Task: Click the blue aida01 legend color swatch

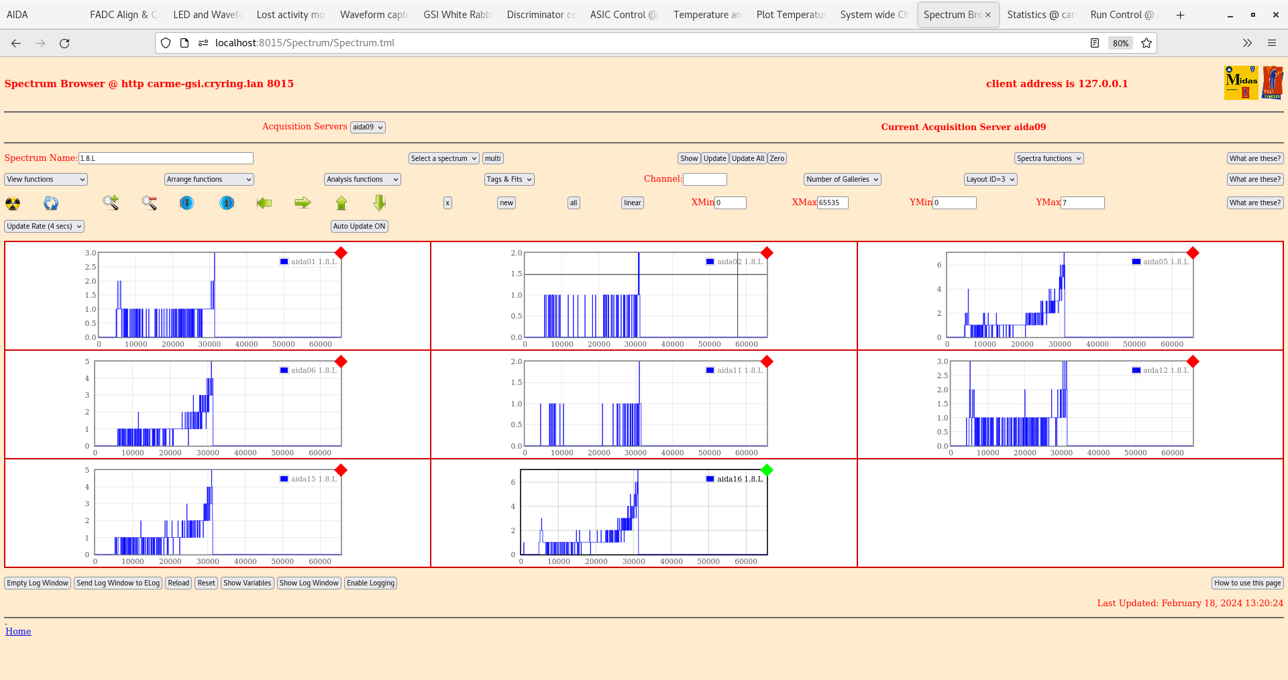Action: pyautogui.click(x=284, y=262)
